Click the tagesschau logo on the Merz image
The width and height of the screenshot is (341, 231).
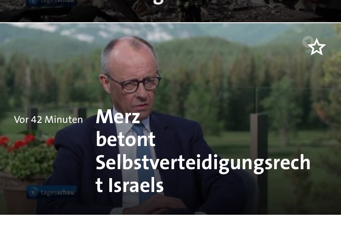tap(52, 192)
